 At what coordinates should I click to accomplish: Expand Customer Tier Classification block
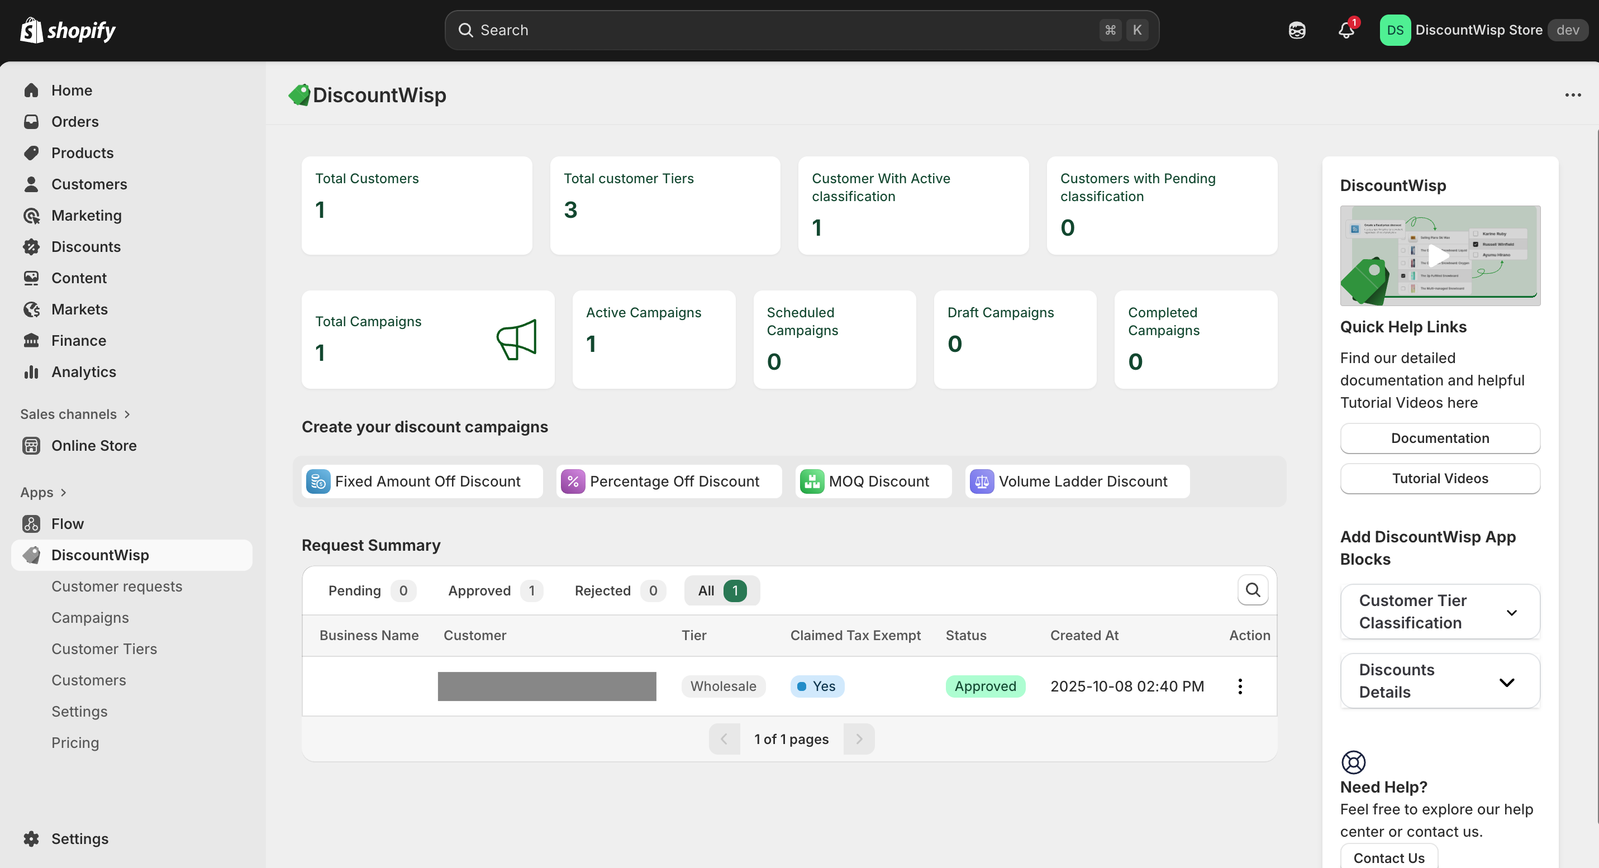[1511, 612]
